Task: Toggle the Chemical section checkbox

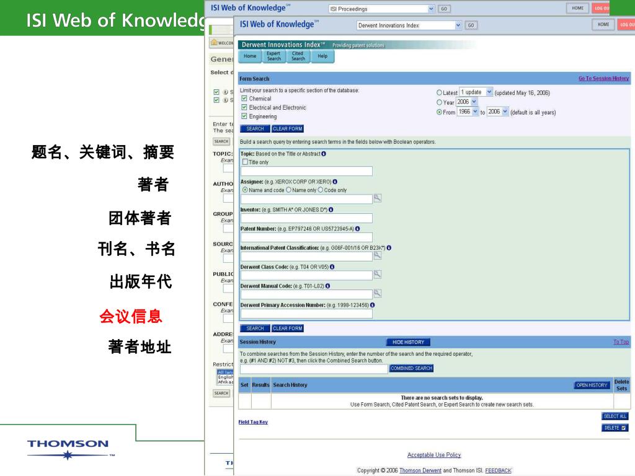Action: [244, 99]
